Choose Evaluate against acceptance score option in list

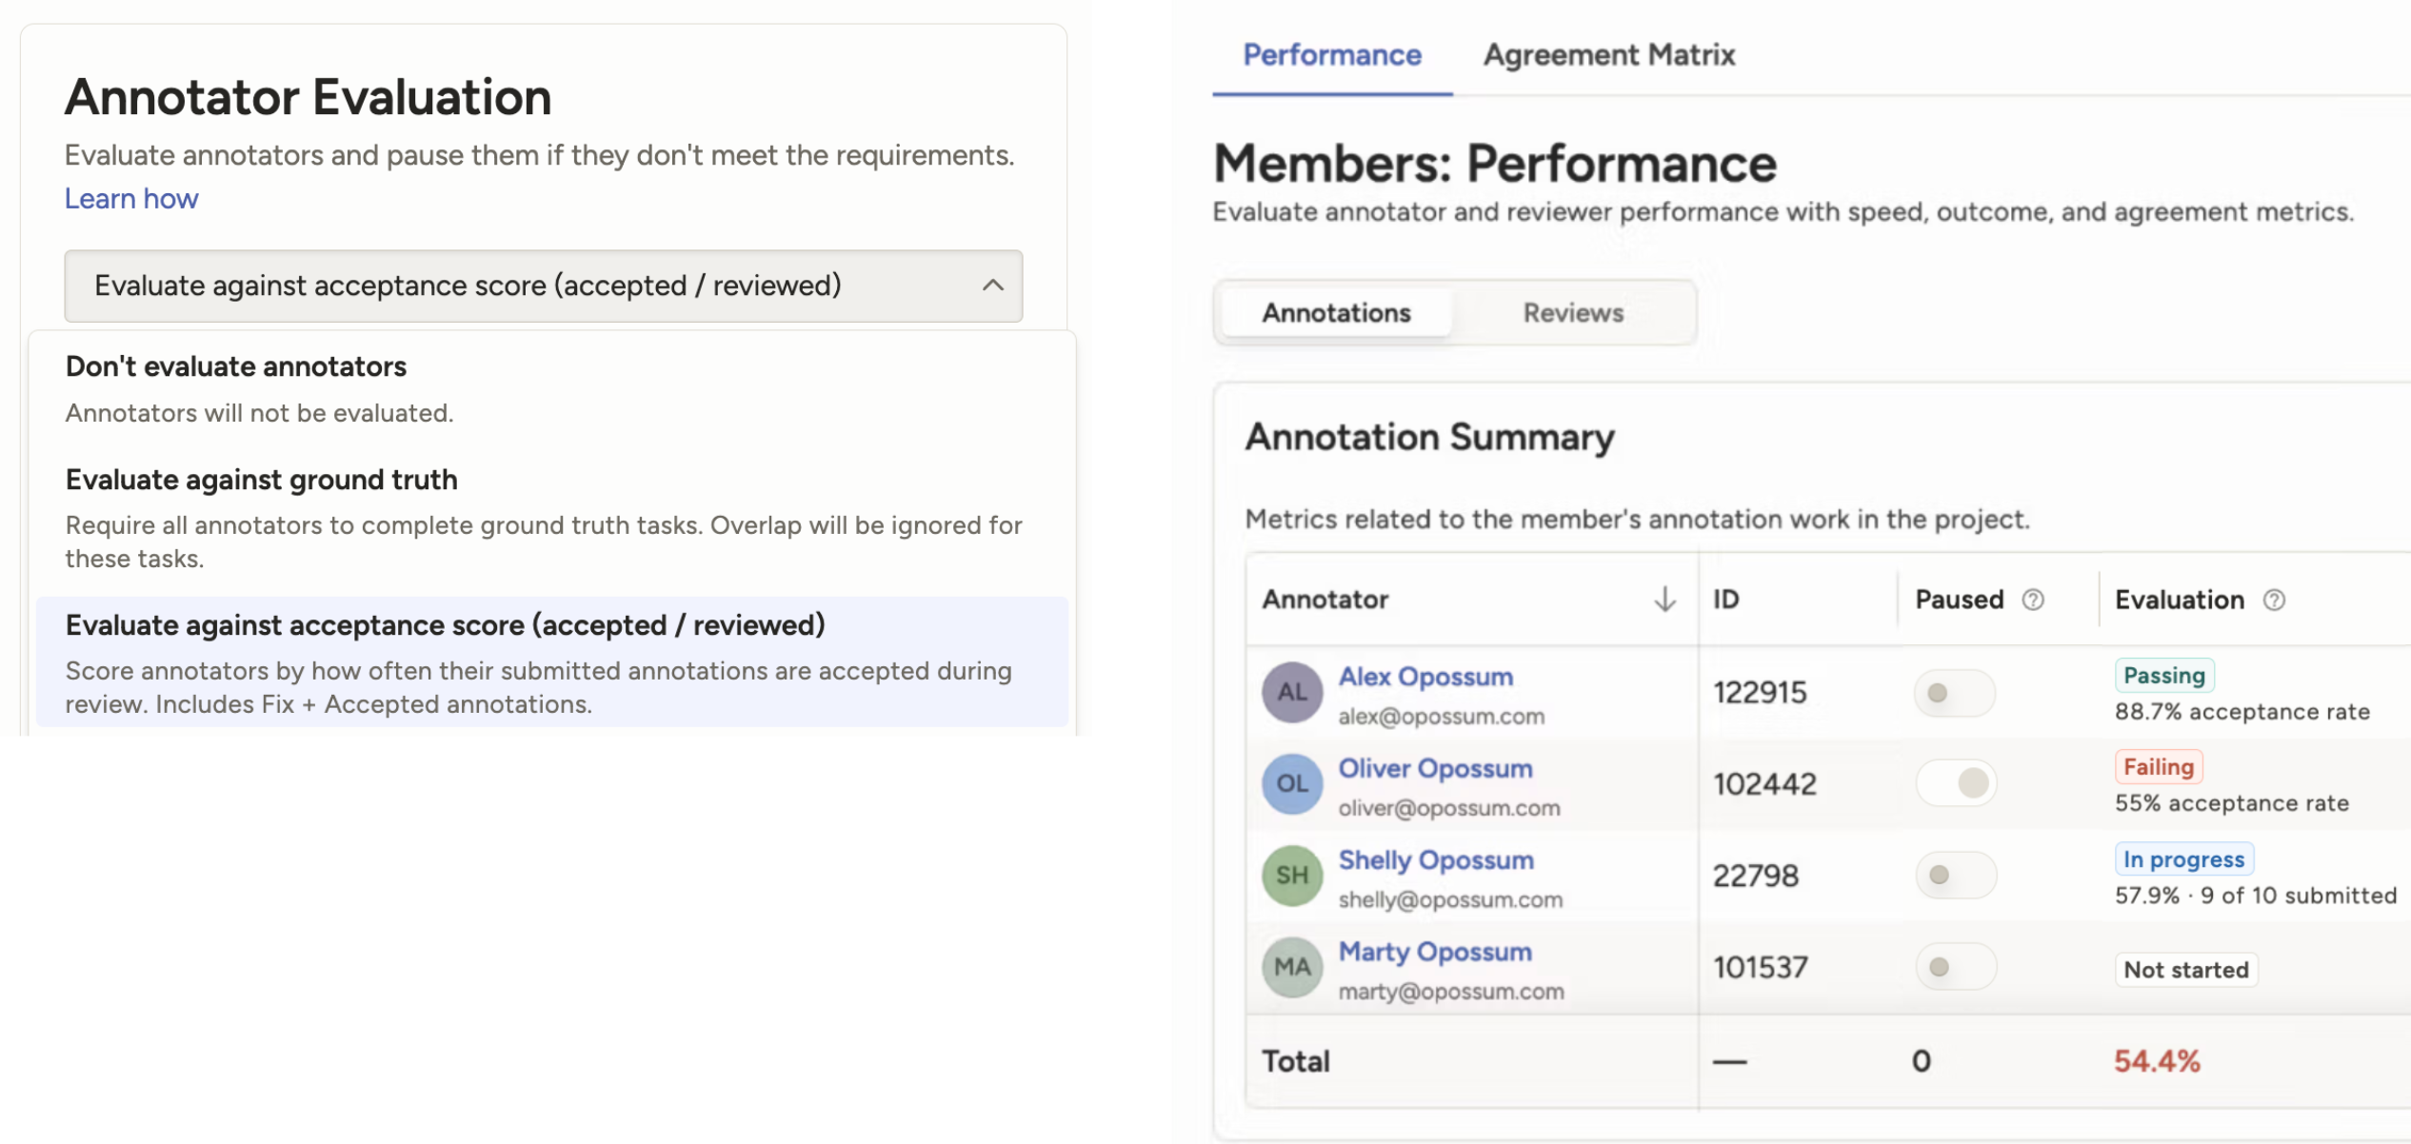click(x=552, y=662)
